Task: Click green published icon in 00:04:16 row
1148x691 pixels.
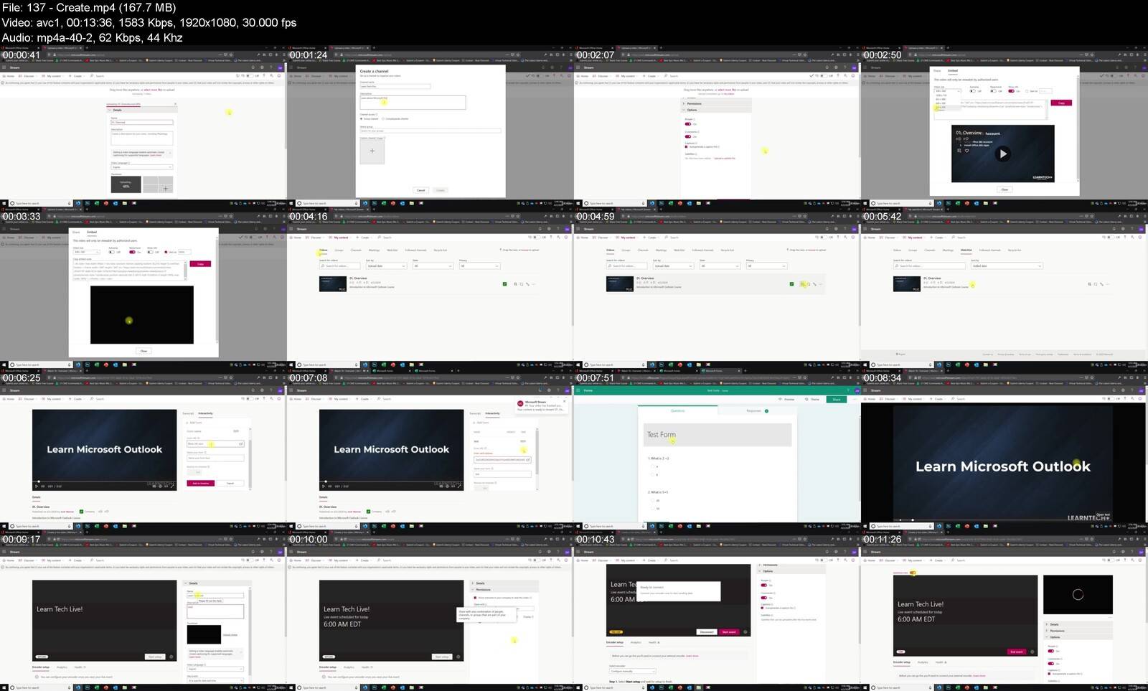Action: [x=504, y=284]
